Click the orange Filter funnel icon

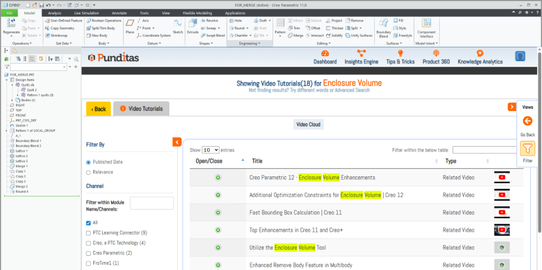point(527,149)
